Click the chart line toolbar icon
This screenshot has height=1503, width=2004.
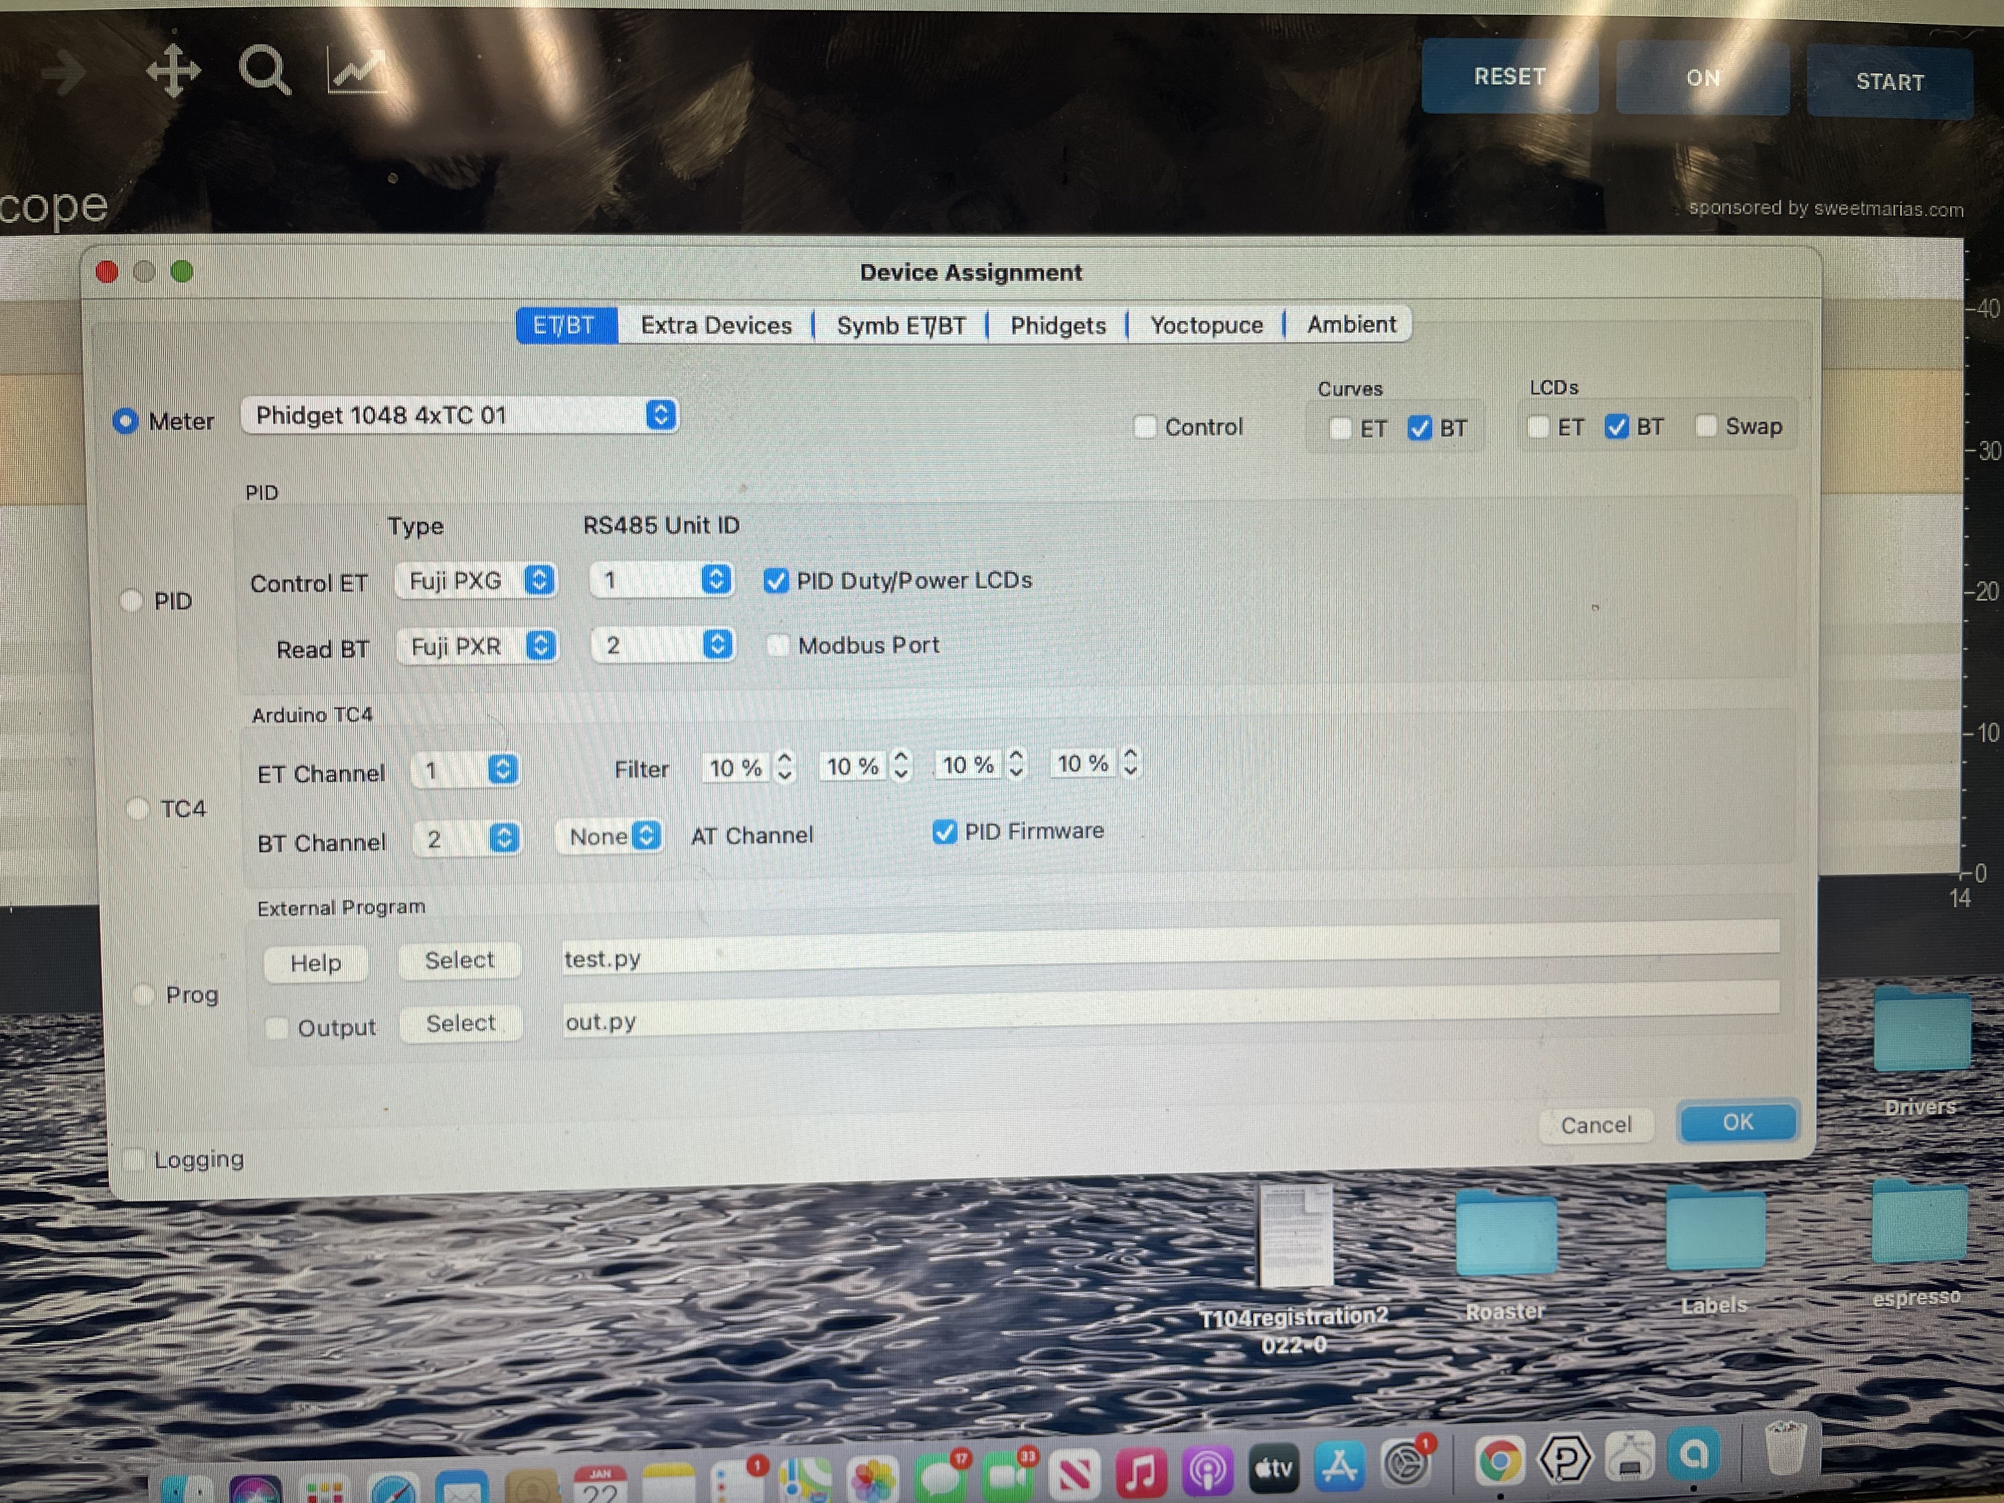click(357, 71)
